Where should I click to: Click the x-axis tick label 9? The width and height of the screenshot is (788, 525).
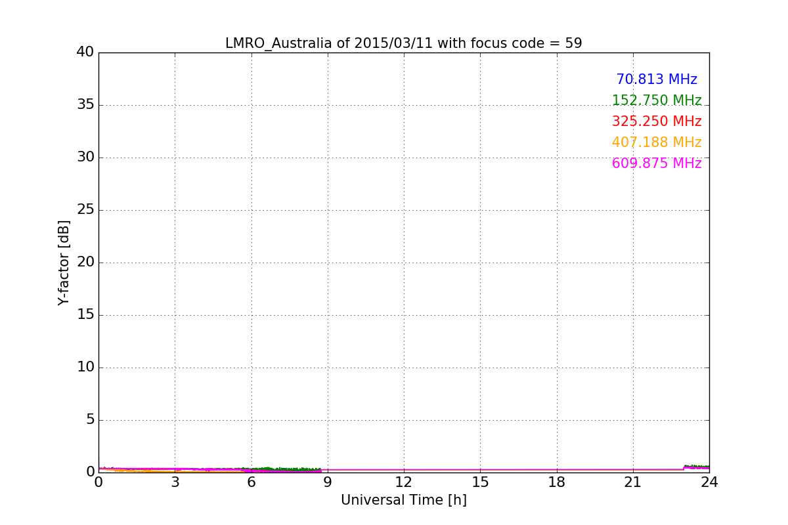(x=328, y=482)
